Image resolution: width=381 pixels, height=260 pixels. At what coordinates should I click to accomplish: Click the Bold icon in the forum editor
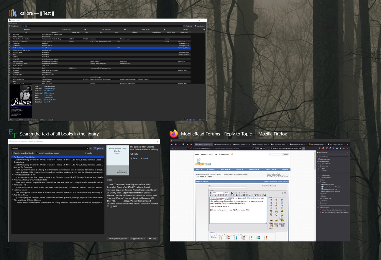(210, 195)
